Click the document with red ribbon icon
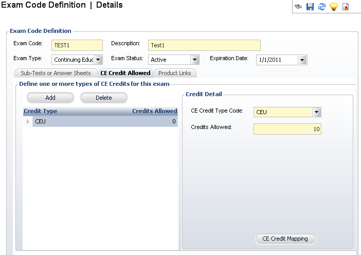 346,7
